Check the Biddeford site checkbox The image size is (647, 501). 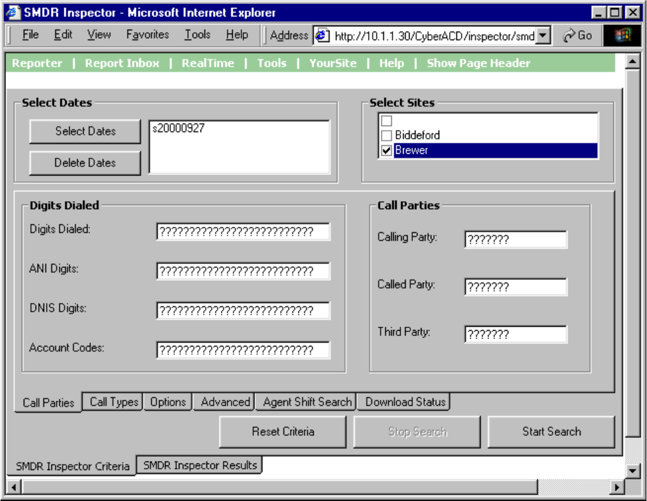[x=387, y=135]
